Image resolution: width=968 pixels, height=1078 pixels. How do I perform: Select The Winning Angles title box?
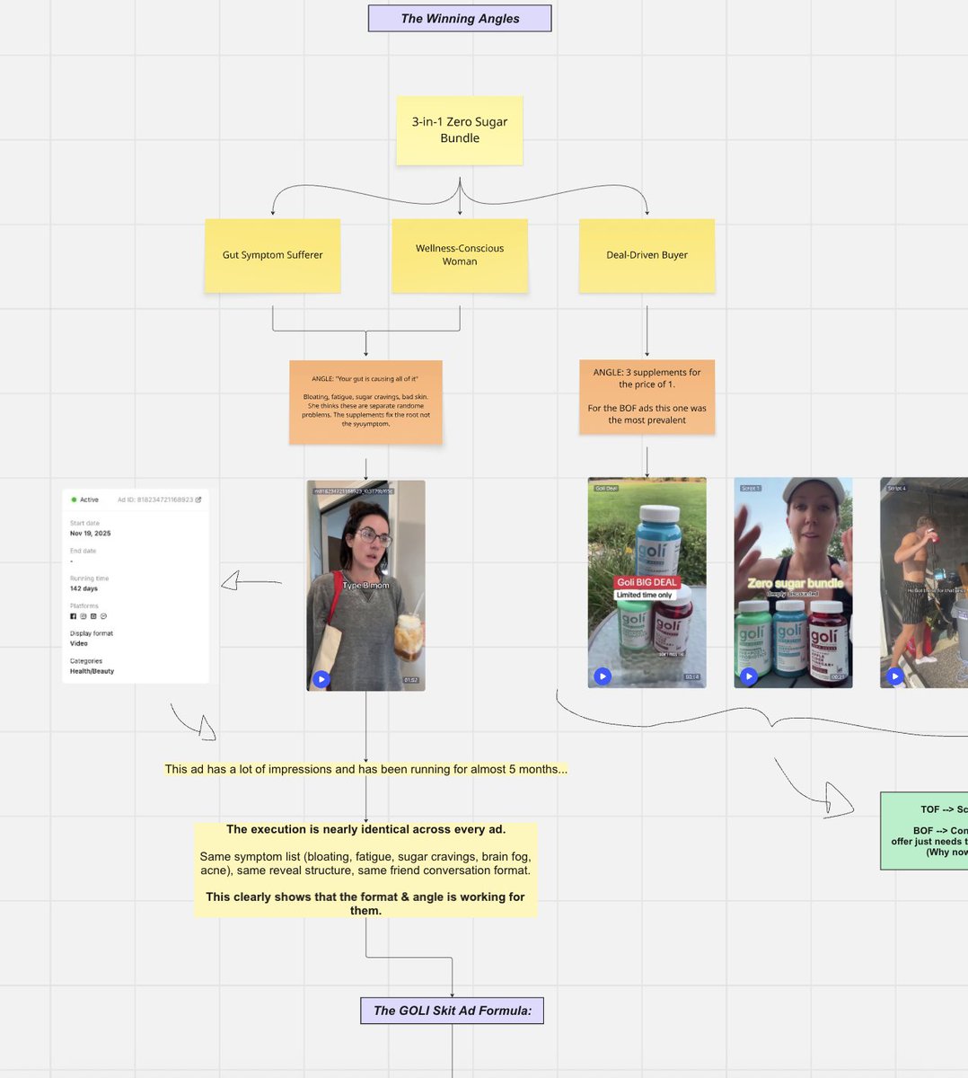460,18
